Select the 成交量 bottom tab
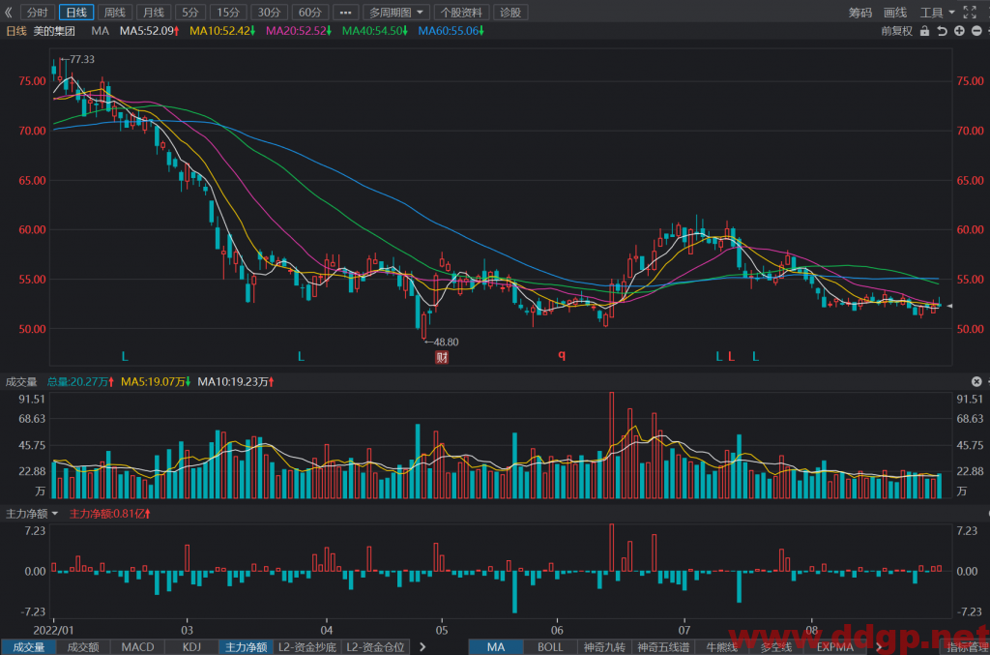 (29, 647)
